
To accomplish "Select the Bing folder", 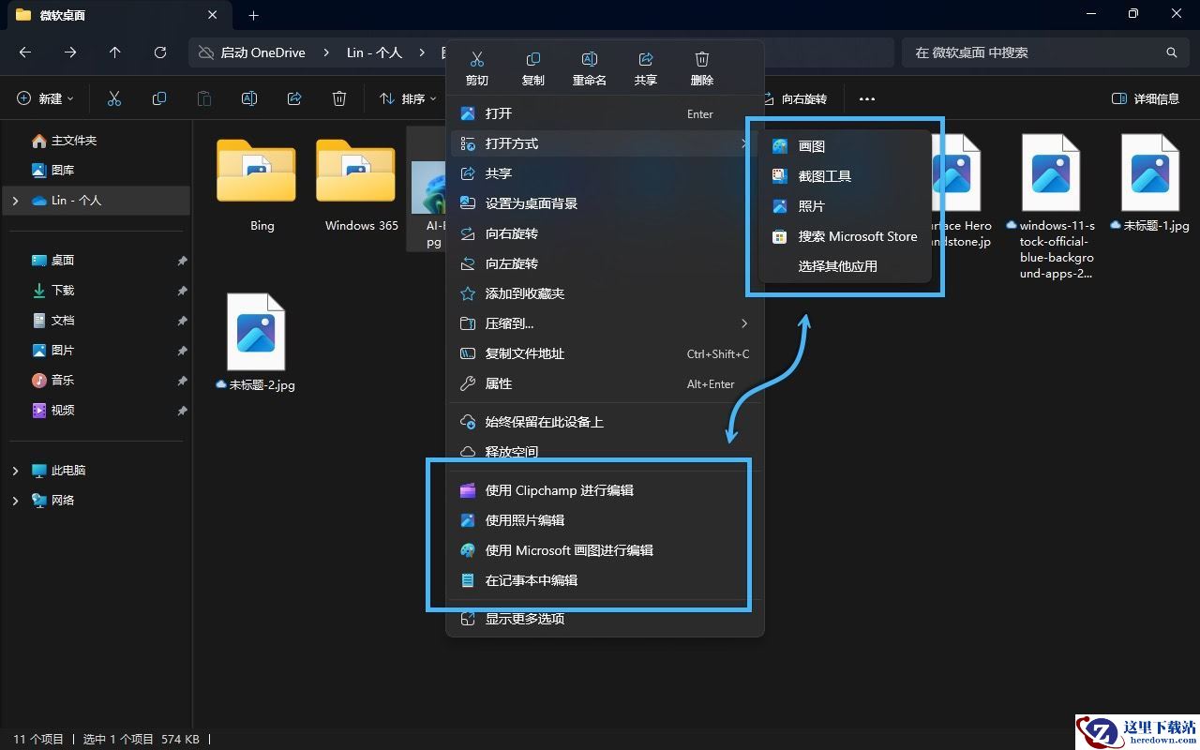I will click(257, 185).
